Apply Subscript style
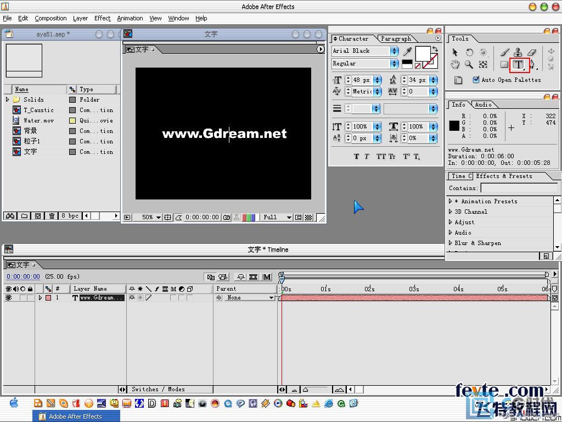 click(x=417, y=157)
